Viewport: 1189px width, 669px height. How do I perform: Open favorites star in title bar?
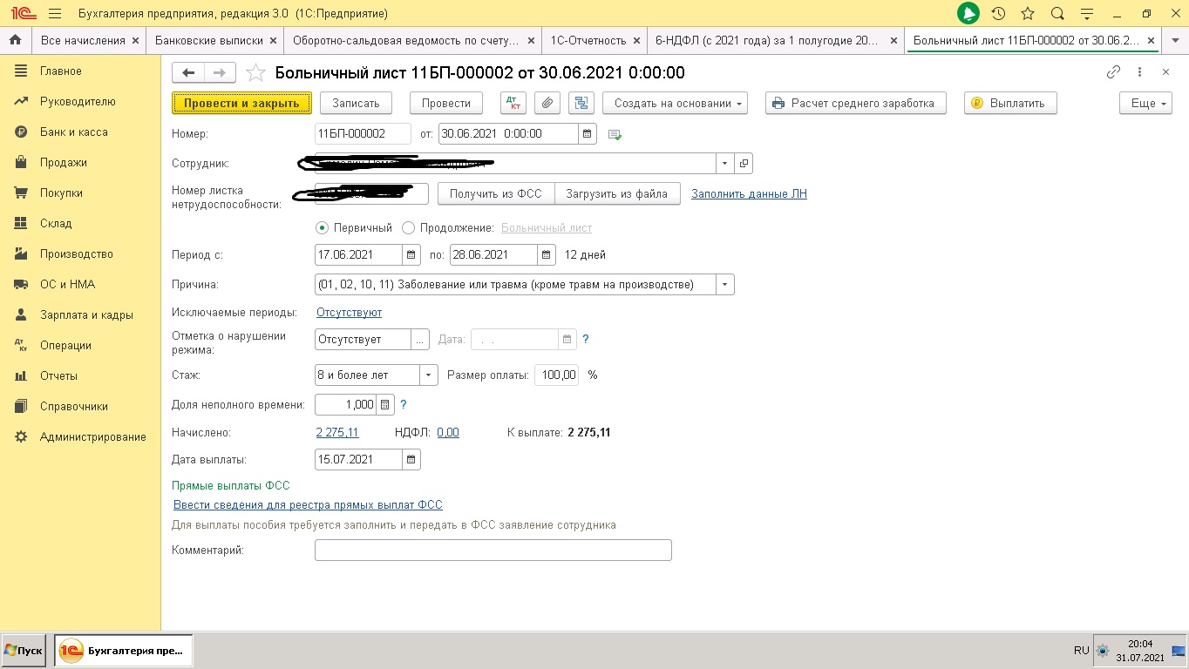pos(1028,14)
